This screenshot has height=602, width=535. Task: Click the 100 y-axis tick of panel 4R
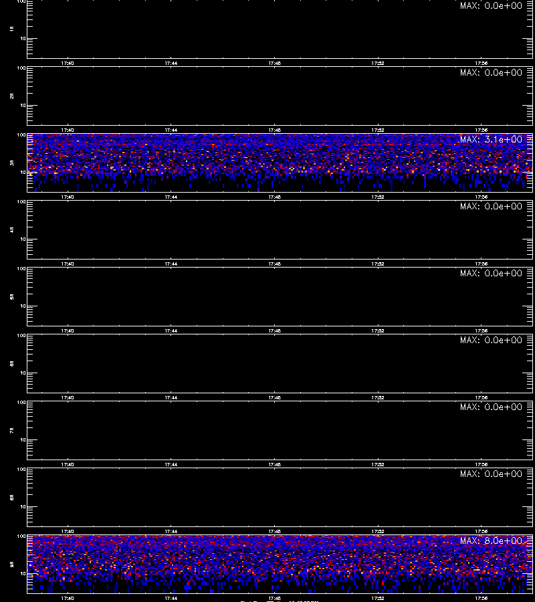(21, 201)
